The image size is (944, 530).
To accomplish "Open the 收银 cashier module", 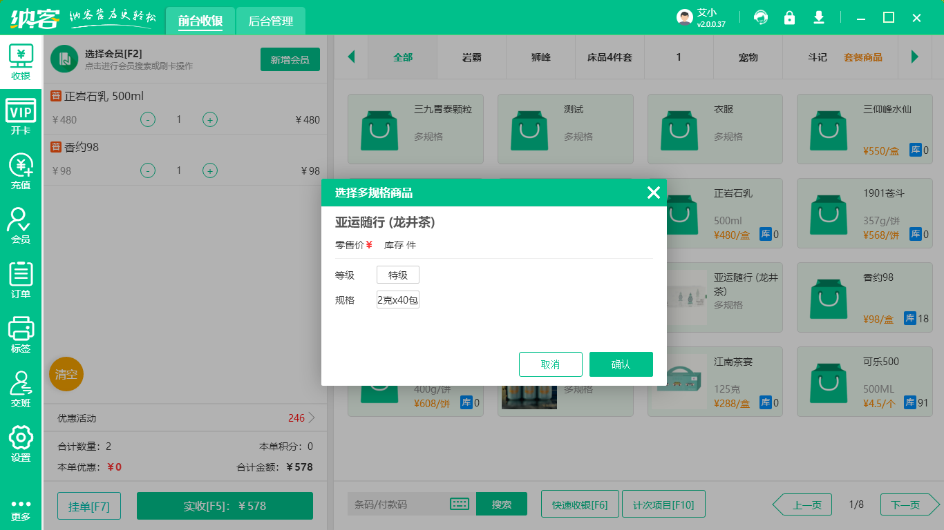I will (21, 61).
